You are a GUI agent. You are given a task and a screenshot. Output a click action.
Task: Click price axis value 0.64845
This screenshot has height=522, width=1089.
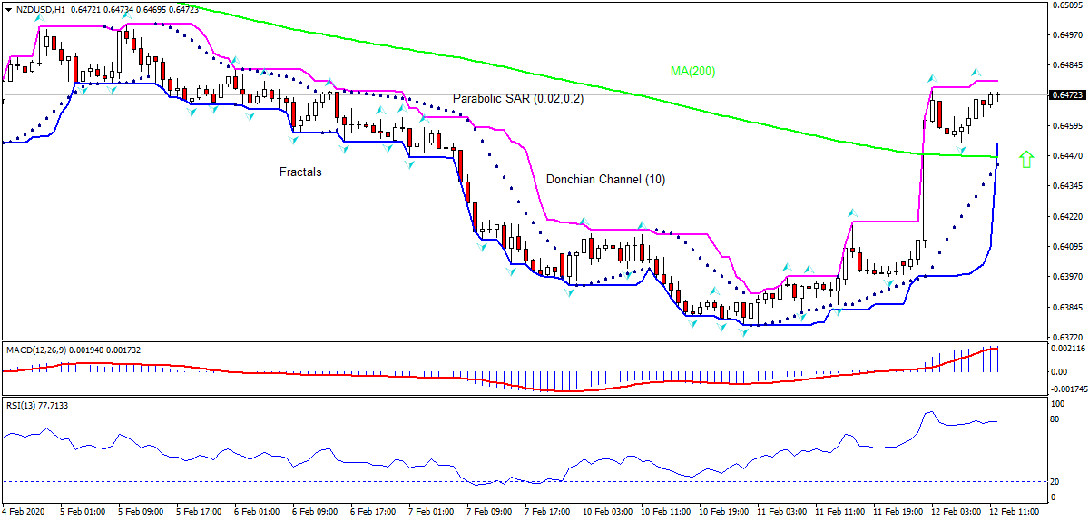point(1067,65)
